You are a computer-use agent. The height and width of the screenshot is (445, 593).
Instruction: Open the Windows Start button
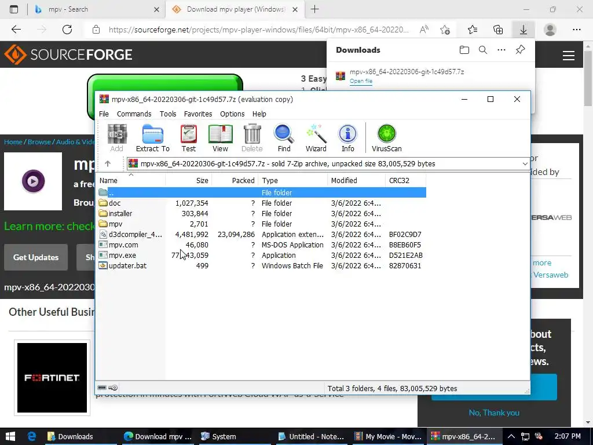pyautogui.click(x=10, y=436)
